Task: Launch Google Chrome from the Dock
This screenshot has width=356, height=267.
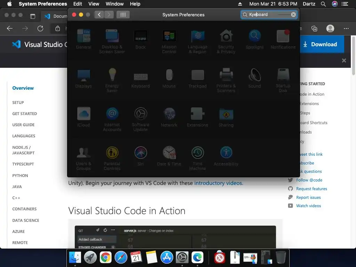Action: coord(106,258)
